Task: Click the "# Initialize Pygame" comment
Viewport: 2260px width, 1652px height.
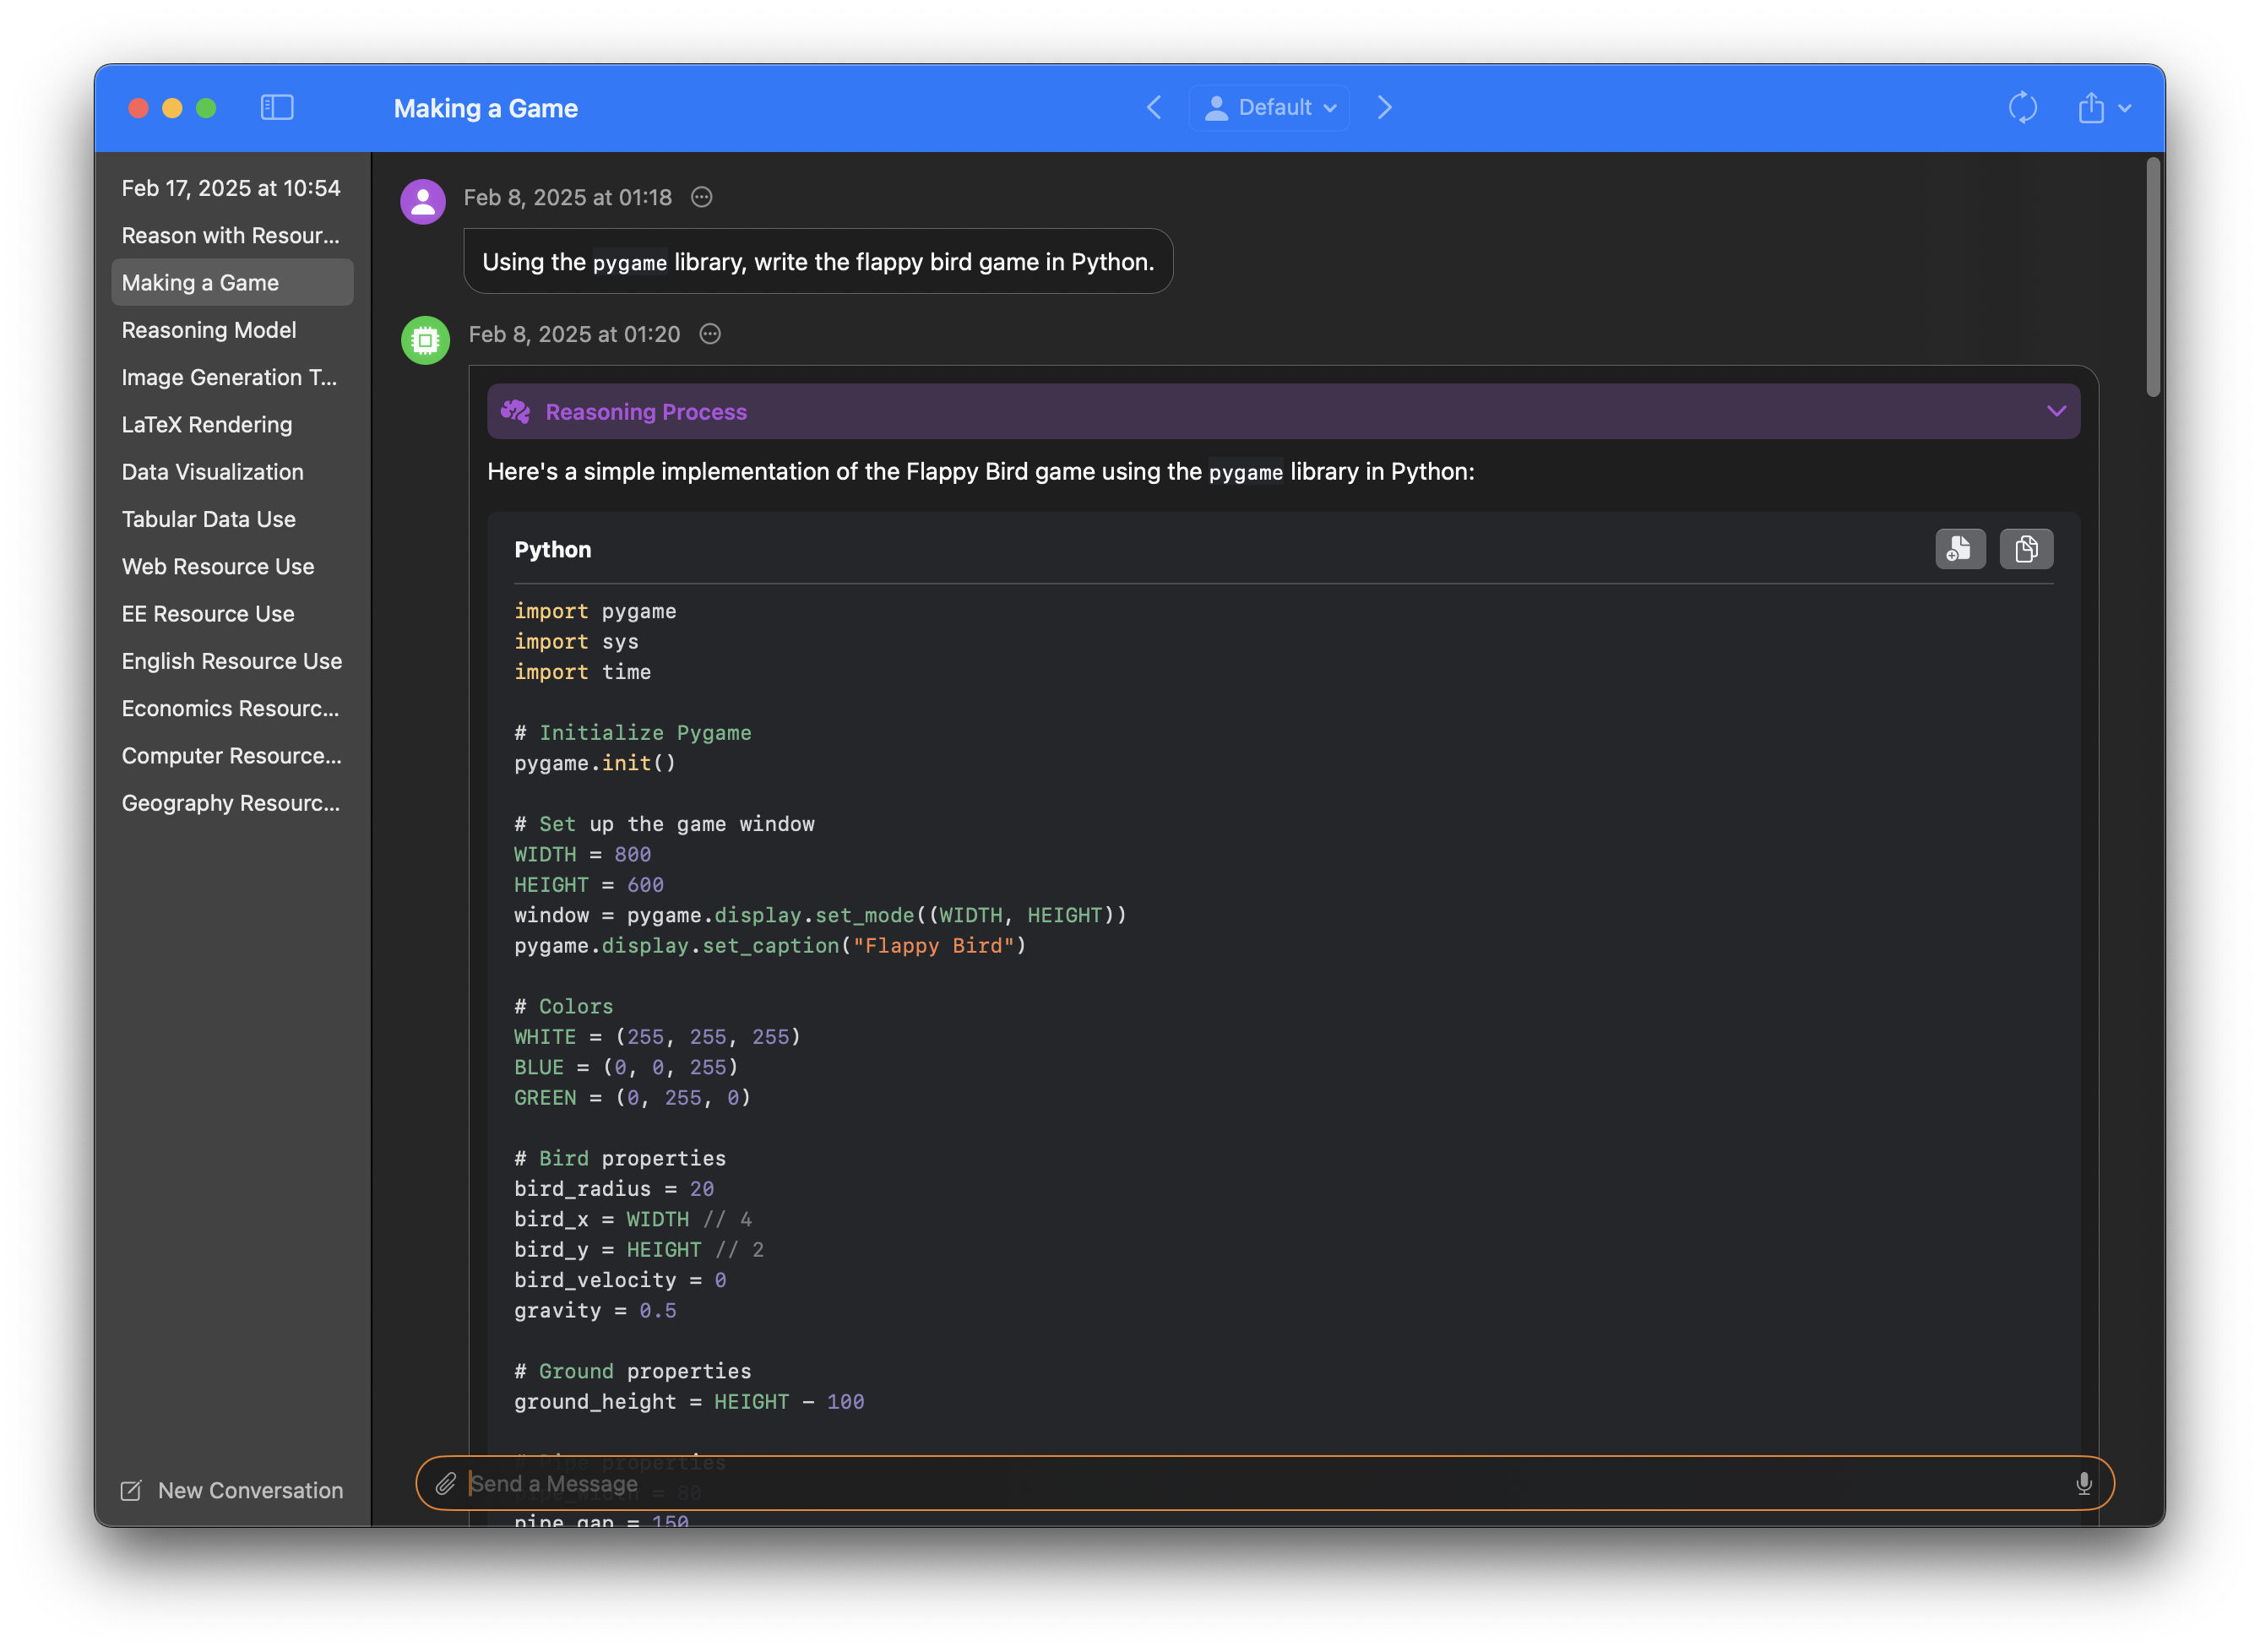Action: 632,732
